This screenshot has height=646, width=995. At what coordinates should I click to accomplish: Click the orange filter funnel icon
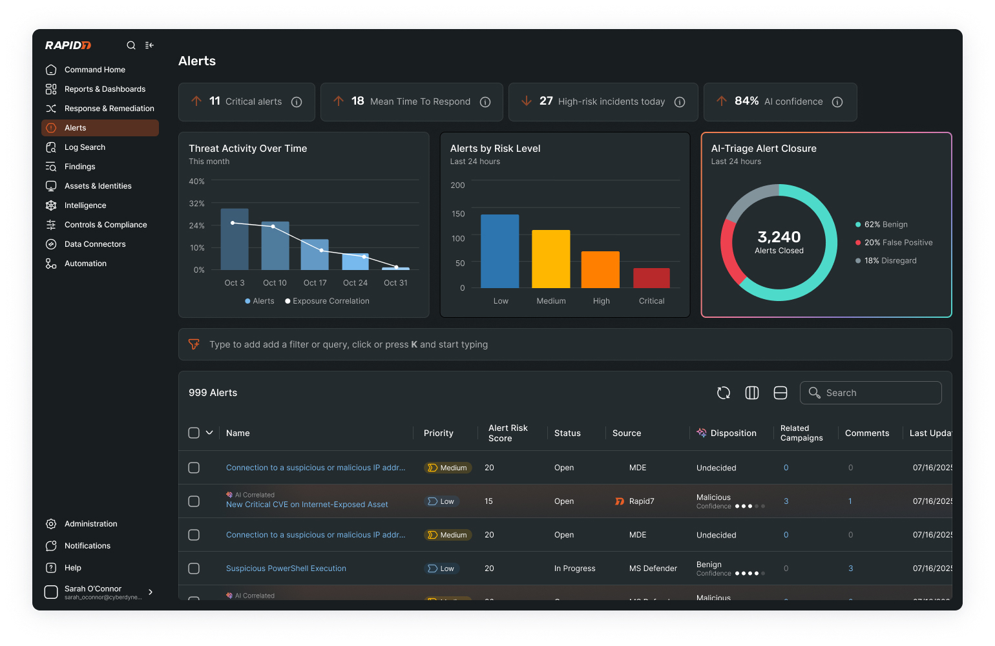[x=194, y=344]
